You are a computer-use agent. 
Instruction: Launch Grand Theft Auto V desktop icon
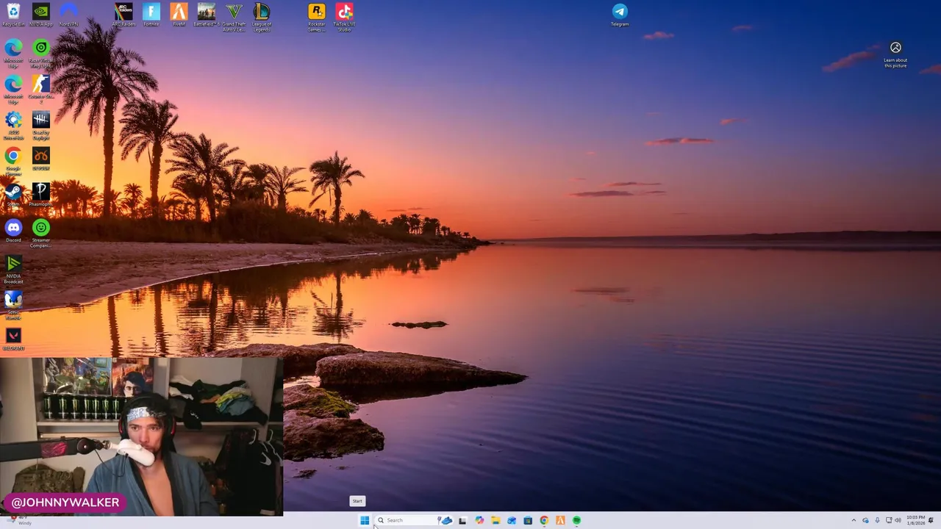[x=234, y=18]
